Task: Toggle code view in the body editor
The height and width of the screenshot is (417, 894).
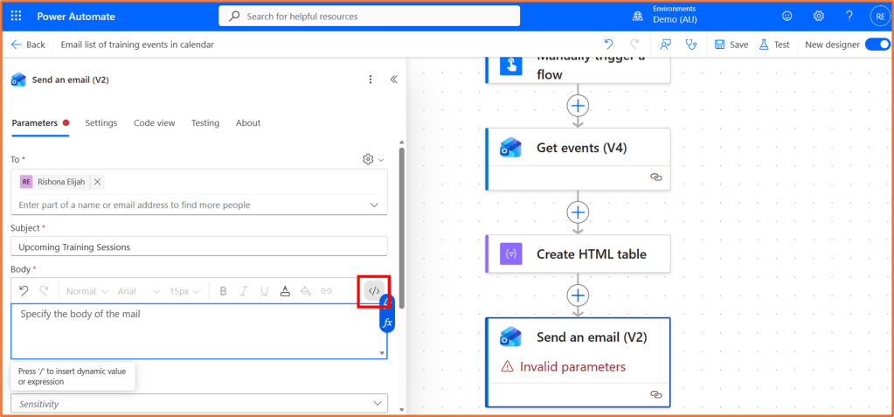Action: click(374, 291)
